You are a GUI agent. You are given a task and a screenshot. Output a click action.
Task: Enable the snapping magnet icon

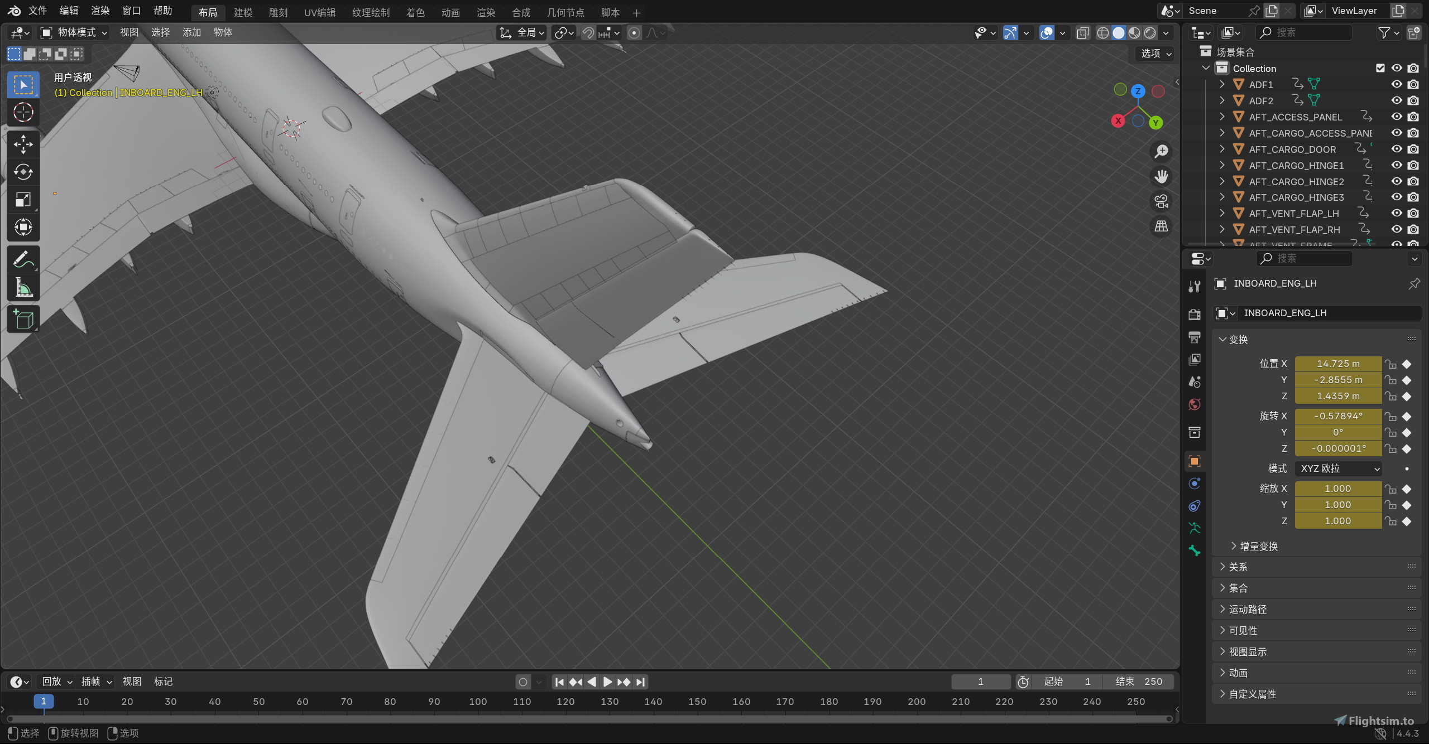587,33
